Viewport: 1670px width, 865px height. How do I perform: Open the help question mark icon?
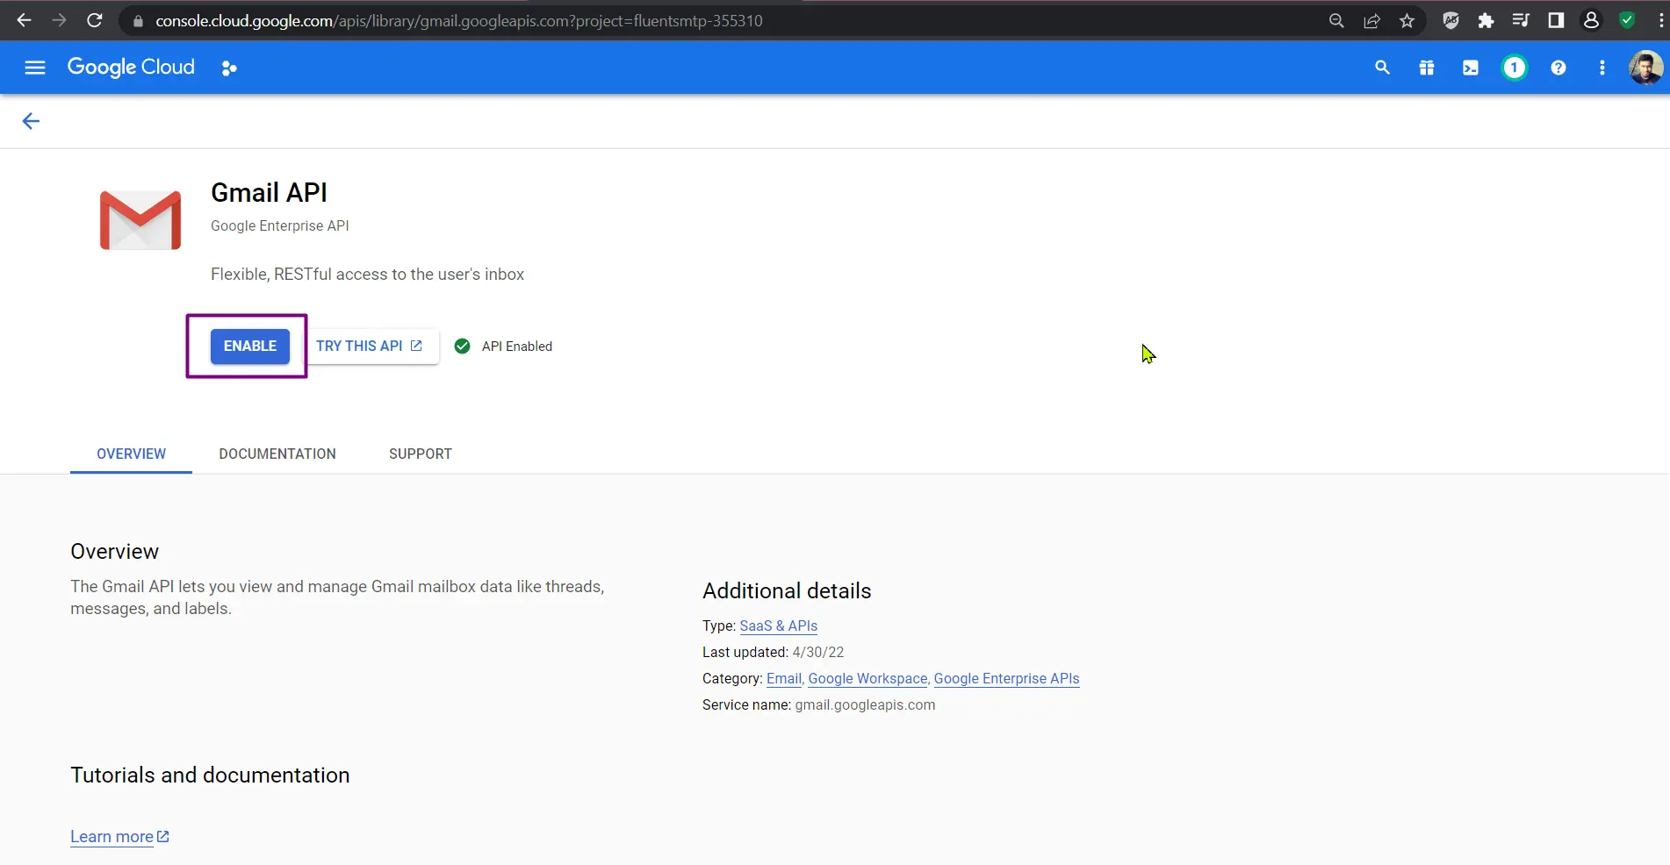[1558, 68]
